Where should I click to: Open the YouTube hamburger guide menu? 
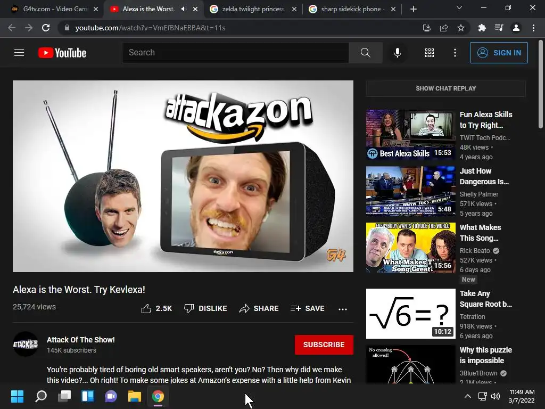coord(19,53)
